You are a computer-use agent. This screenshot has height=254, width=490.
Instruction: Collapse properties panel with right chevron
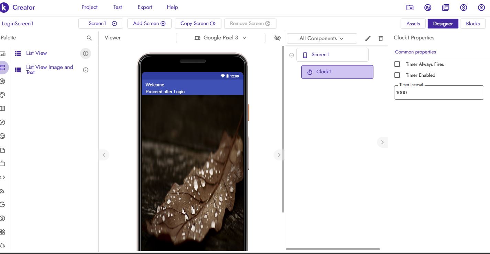click(x=382, y=142)
